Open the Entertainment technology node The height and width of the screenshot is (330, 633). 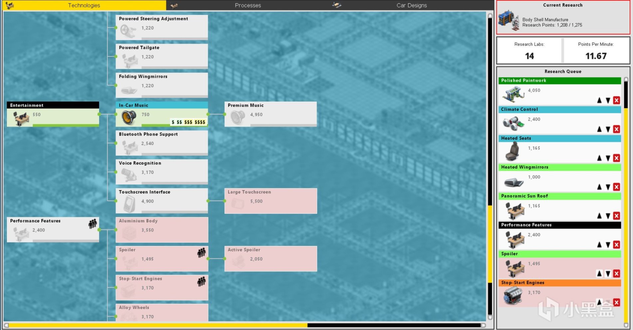pyautogui.click(x=53, y=114)
